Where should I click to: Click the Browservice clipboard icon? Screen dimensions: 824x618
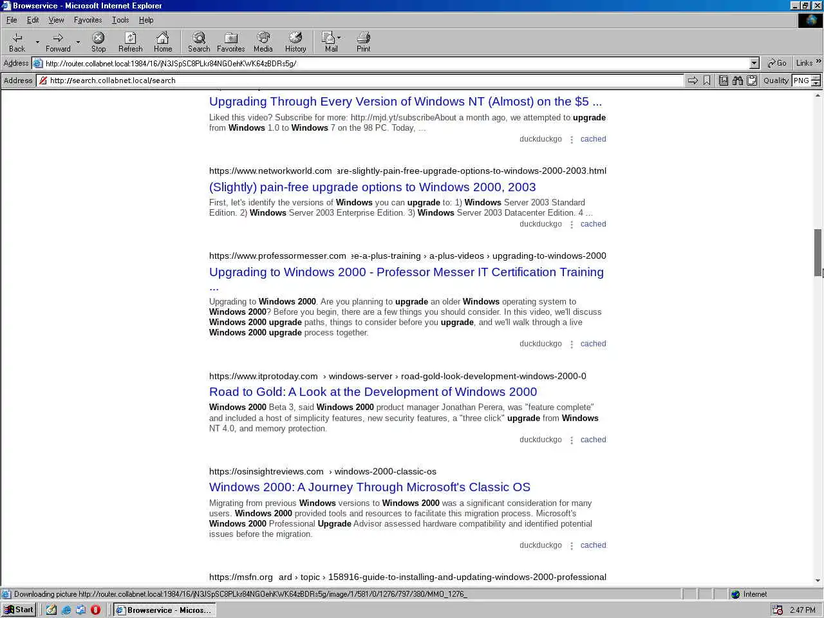coord(751,80)
